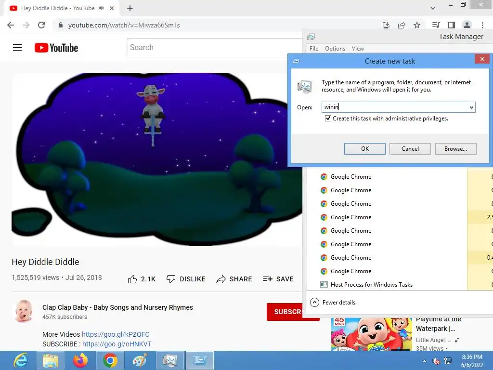Click the taskbar clock showing 8:36 PM

(472, 361)
